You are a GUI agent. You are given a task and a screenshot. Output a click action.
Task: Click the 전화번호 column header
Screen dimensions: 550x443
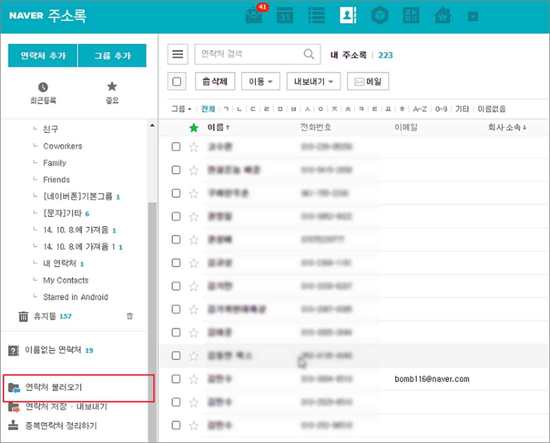(315, 127)
